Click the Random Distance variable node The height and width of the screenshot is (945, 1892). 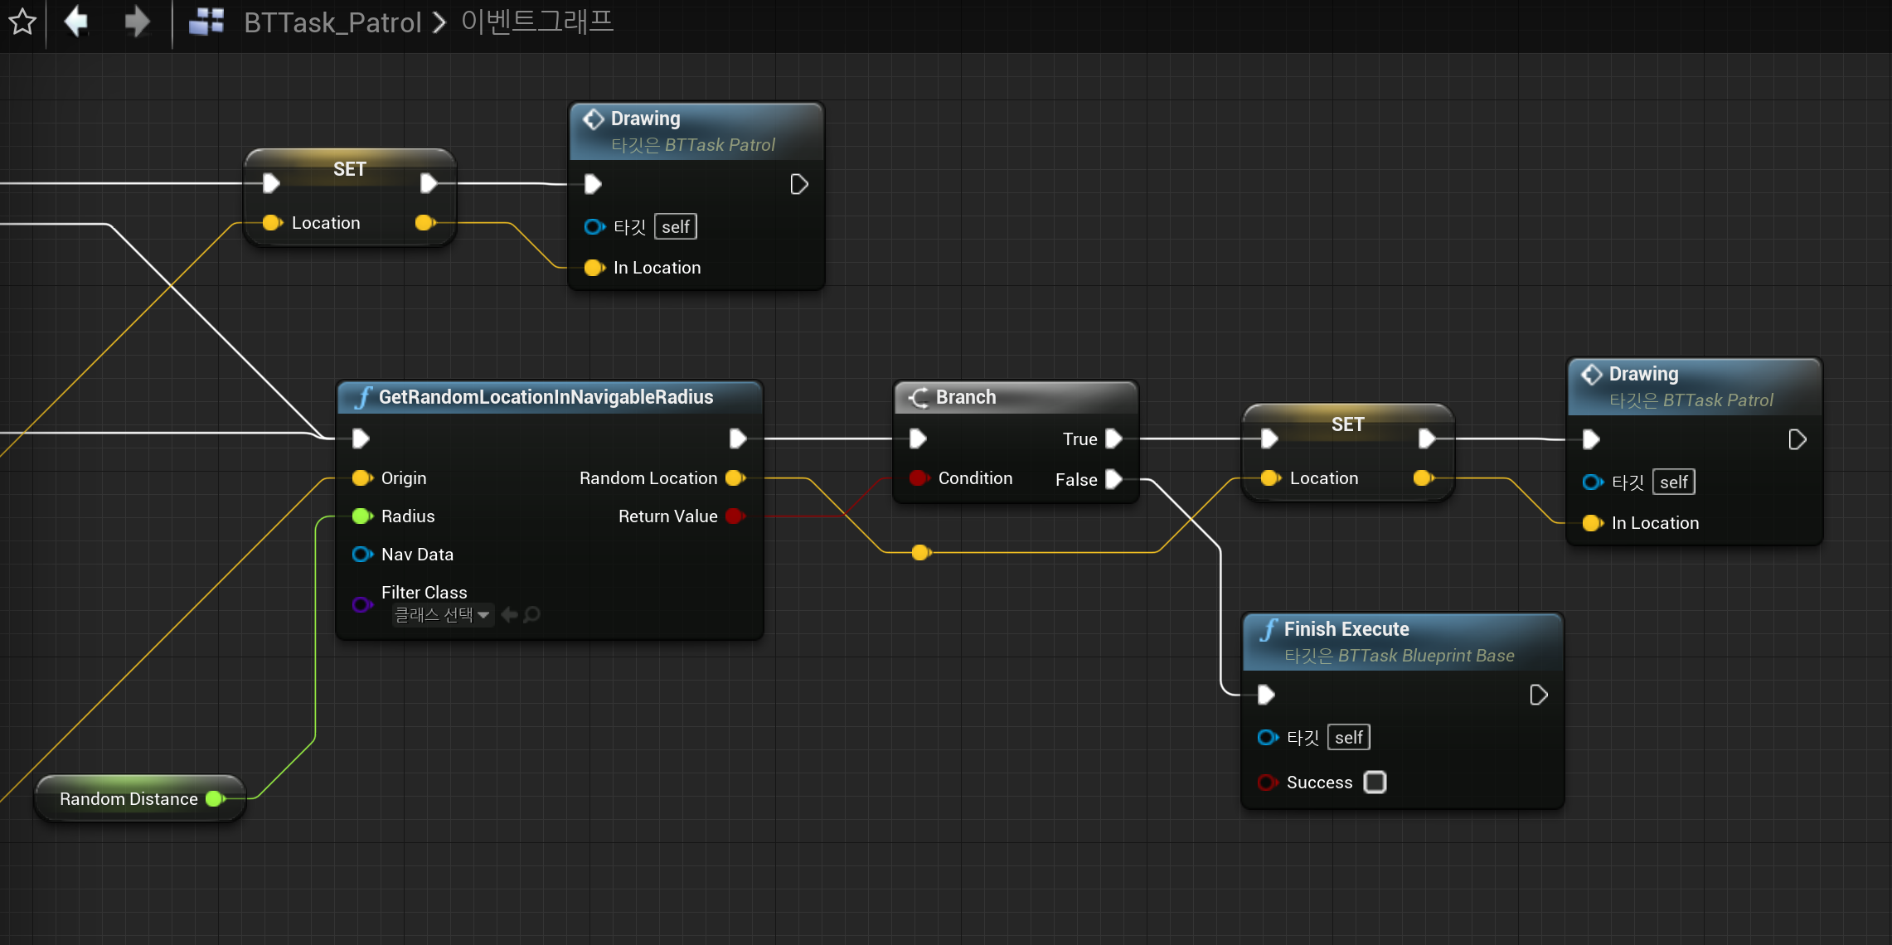(x=129, y=799)
